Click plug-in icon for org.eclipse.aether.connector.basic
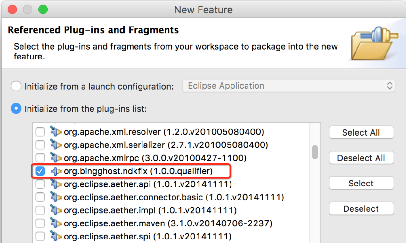The width and height of the screenshot is (406, 243). [x=56, y=197]
